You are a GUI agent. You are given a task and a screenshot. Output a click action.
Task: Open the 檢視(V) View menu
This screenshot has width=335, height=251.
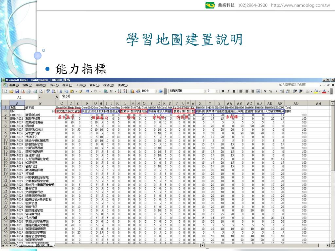(x=41, y=85)
